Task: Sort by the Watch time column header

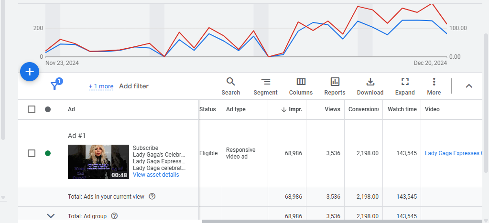Action: [x=402, y=109]
